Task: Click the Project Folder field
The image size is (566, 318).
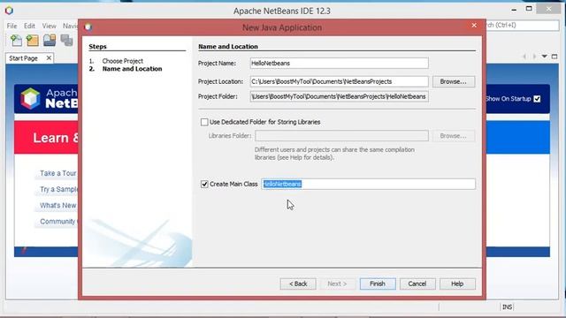Action: coord(339,96)
